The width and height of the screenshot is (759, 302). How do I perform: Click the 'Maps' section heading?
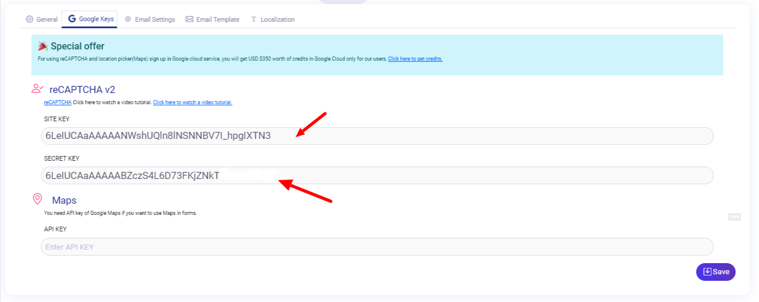[64, 200]
